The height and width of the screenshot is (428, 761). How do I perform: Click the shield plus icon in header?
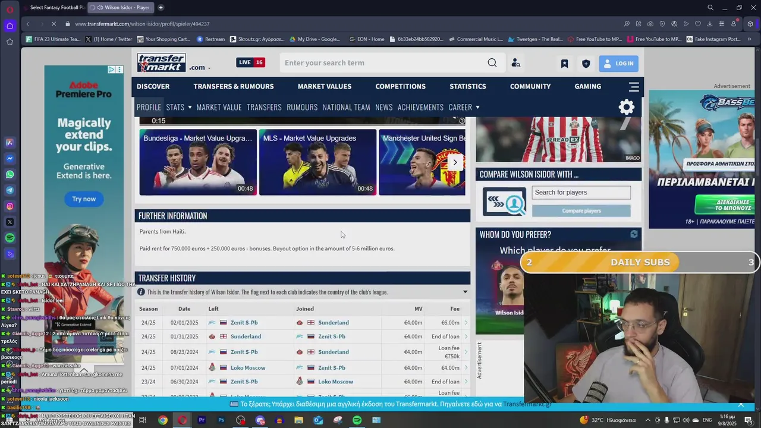[x=586, y=64]
